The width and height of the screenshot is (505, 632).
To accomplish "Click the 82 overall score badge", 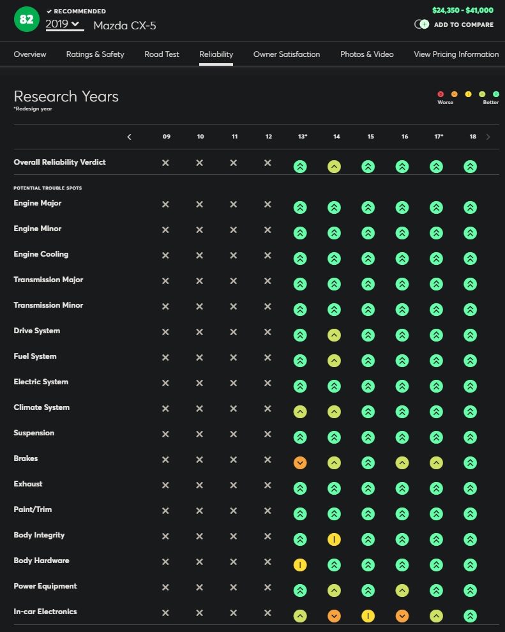I will pos(27,19).
